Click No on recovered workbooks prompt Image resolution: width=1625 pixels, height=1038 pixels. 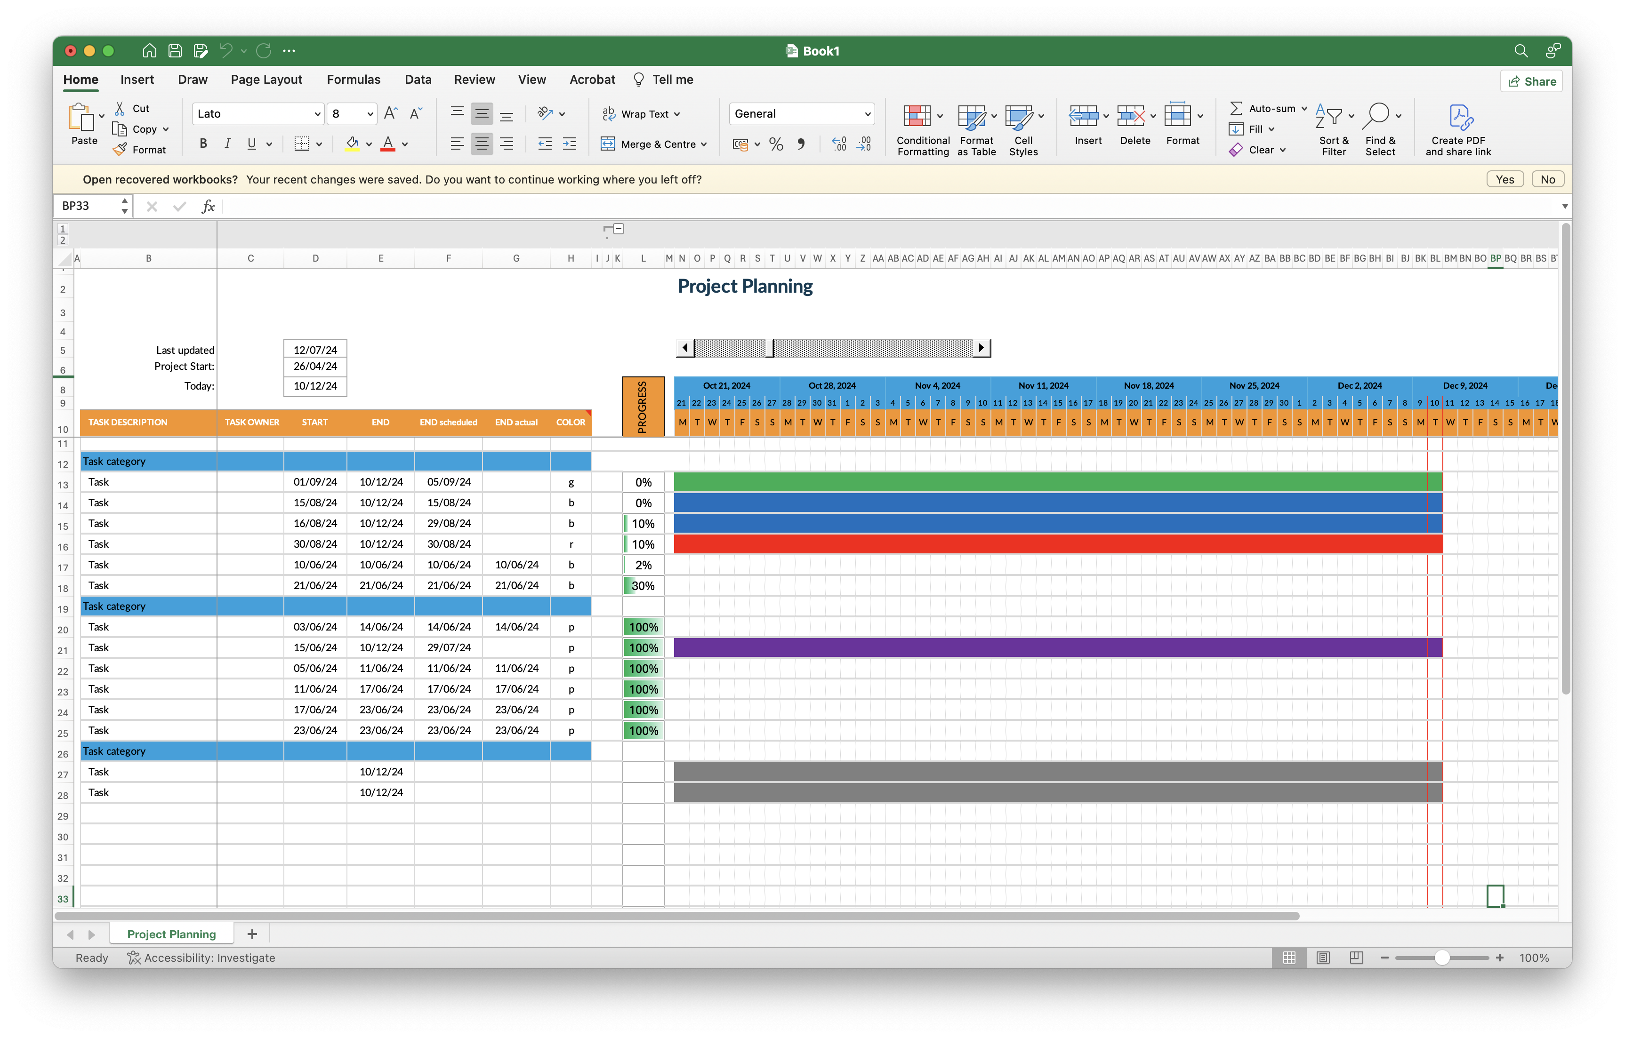[x=1547, y=179]
